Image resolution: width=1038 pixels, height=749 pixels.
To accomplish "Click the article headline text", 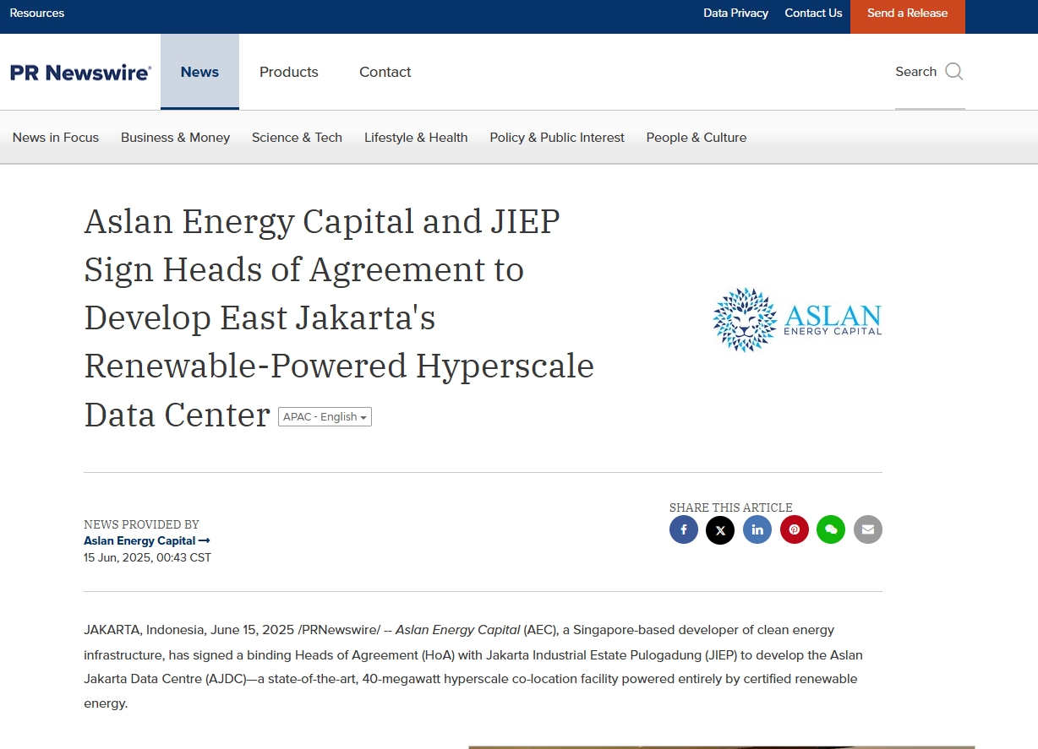I will point(339,318).
